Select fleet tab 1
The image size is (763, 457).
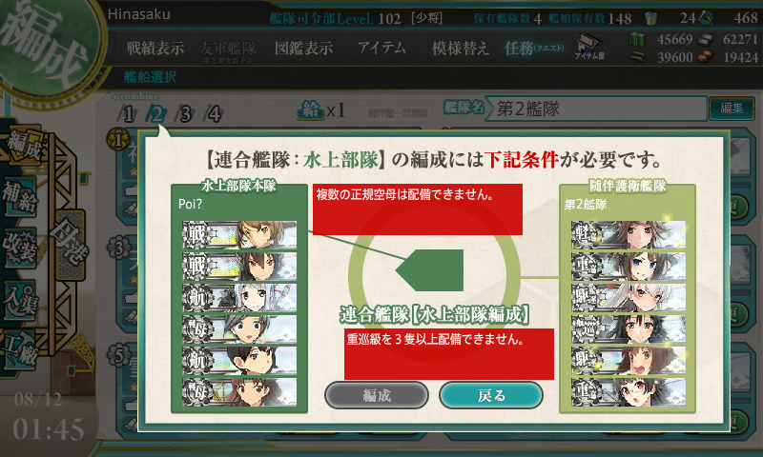pyautogui.click(x=128, y=114)
